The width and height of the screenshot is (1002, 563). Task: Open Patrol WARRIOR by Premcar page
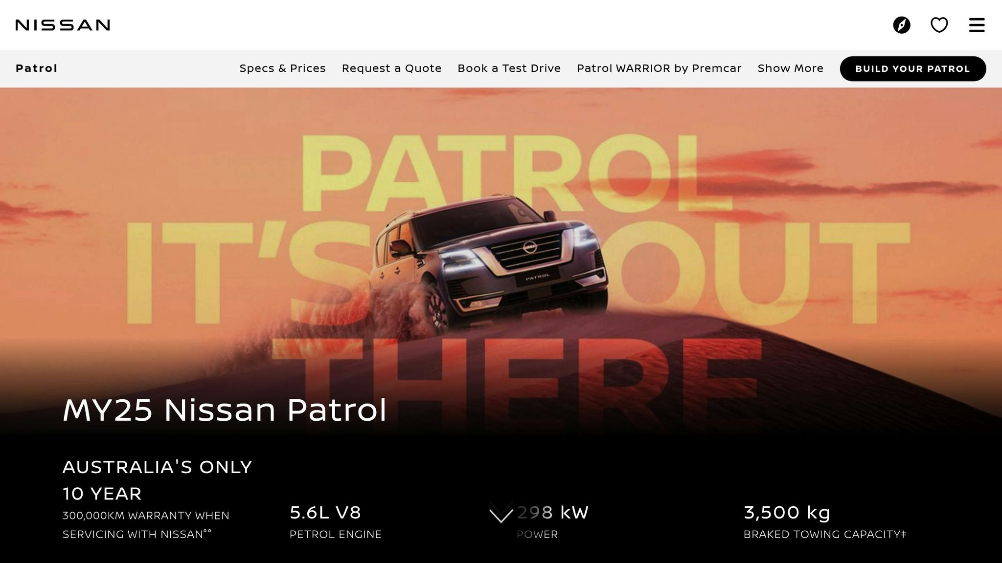[x=659, y=68]
